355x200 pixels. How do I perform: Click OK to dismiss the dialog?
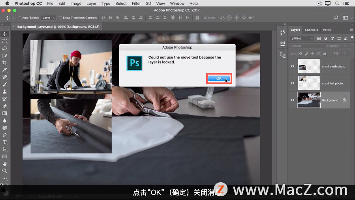(219, 79)
